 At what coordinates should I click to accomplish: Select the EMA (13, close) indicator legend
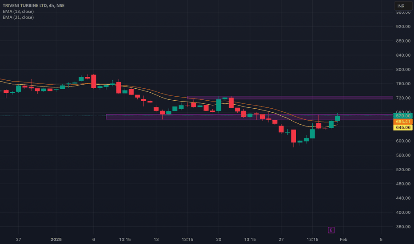point(18,12)
